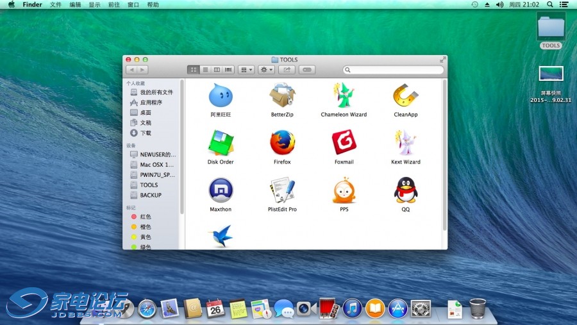Select the blue bird app icon
This screenshot has width=577, height=325.
click(x=221, y=236)
